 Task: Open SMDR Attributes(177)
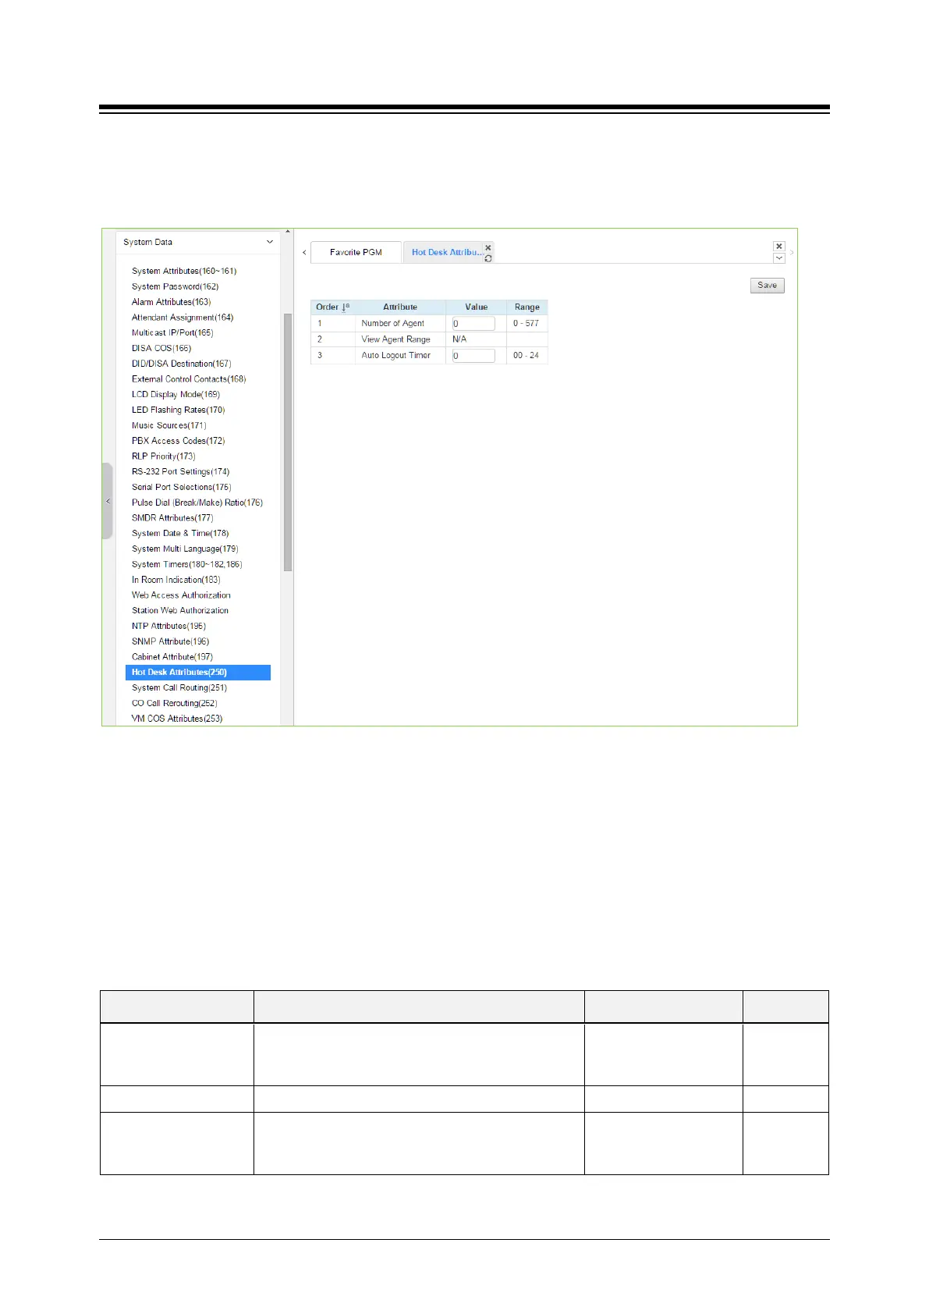coord(172,518)
